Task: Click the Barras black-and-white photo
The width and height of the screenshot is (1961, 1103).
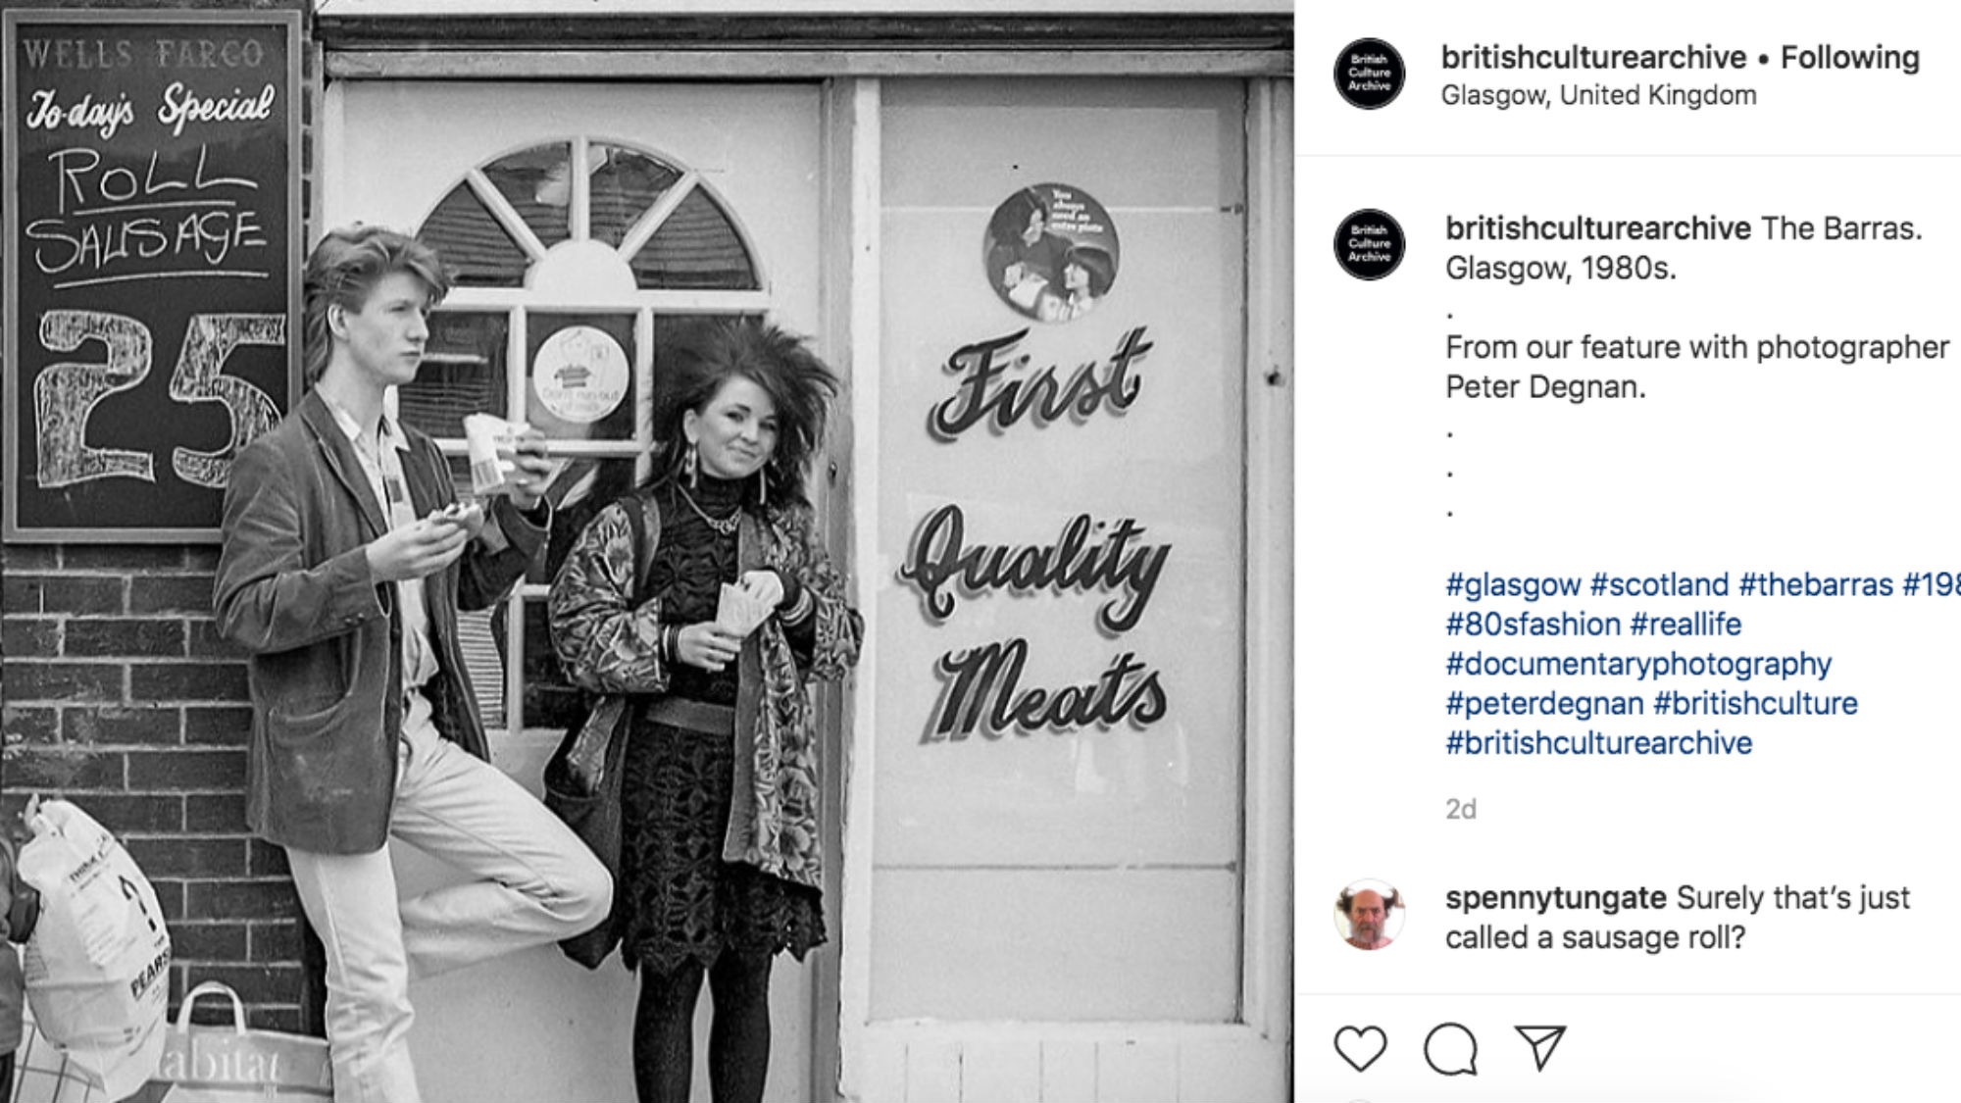Action: click(x=646, y=551)
